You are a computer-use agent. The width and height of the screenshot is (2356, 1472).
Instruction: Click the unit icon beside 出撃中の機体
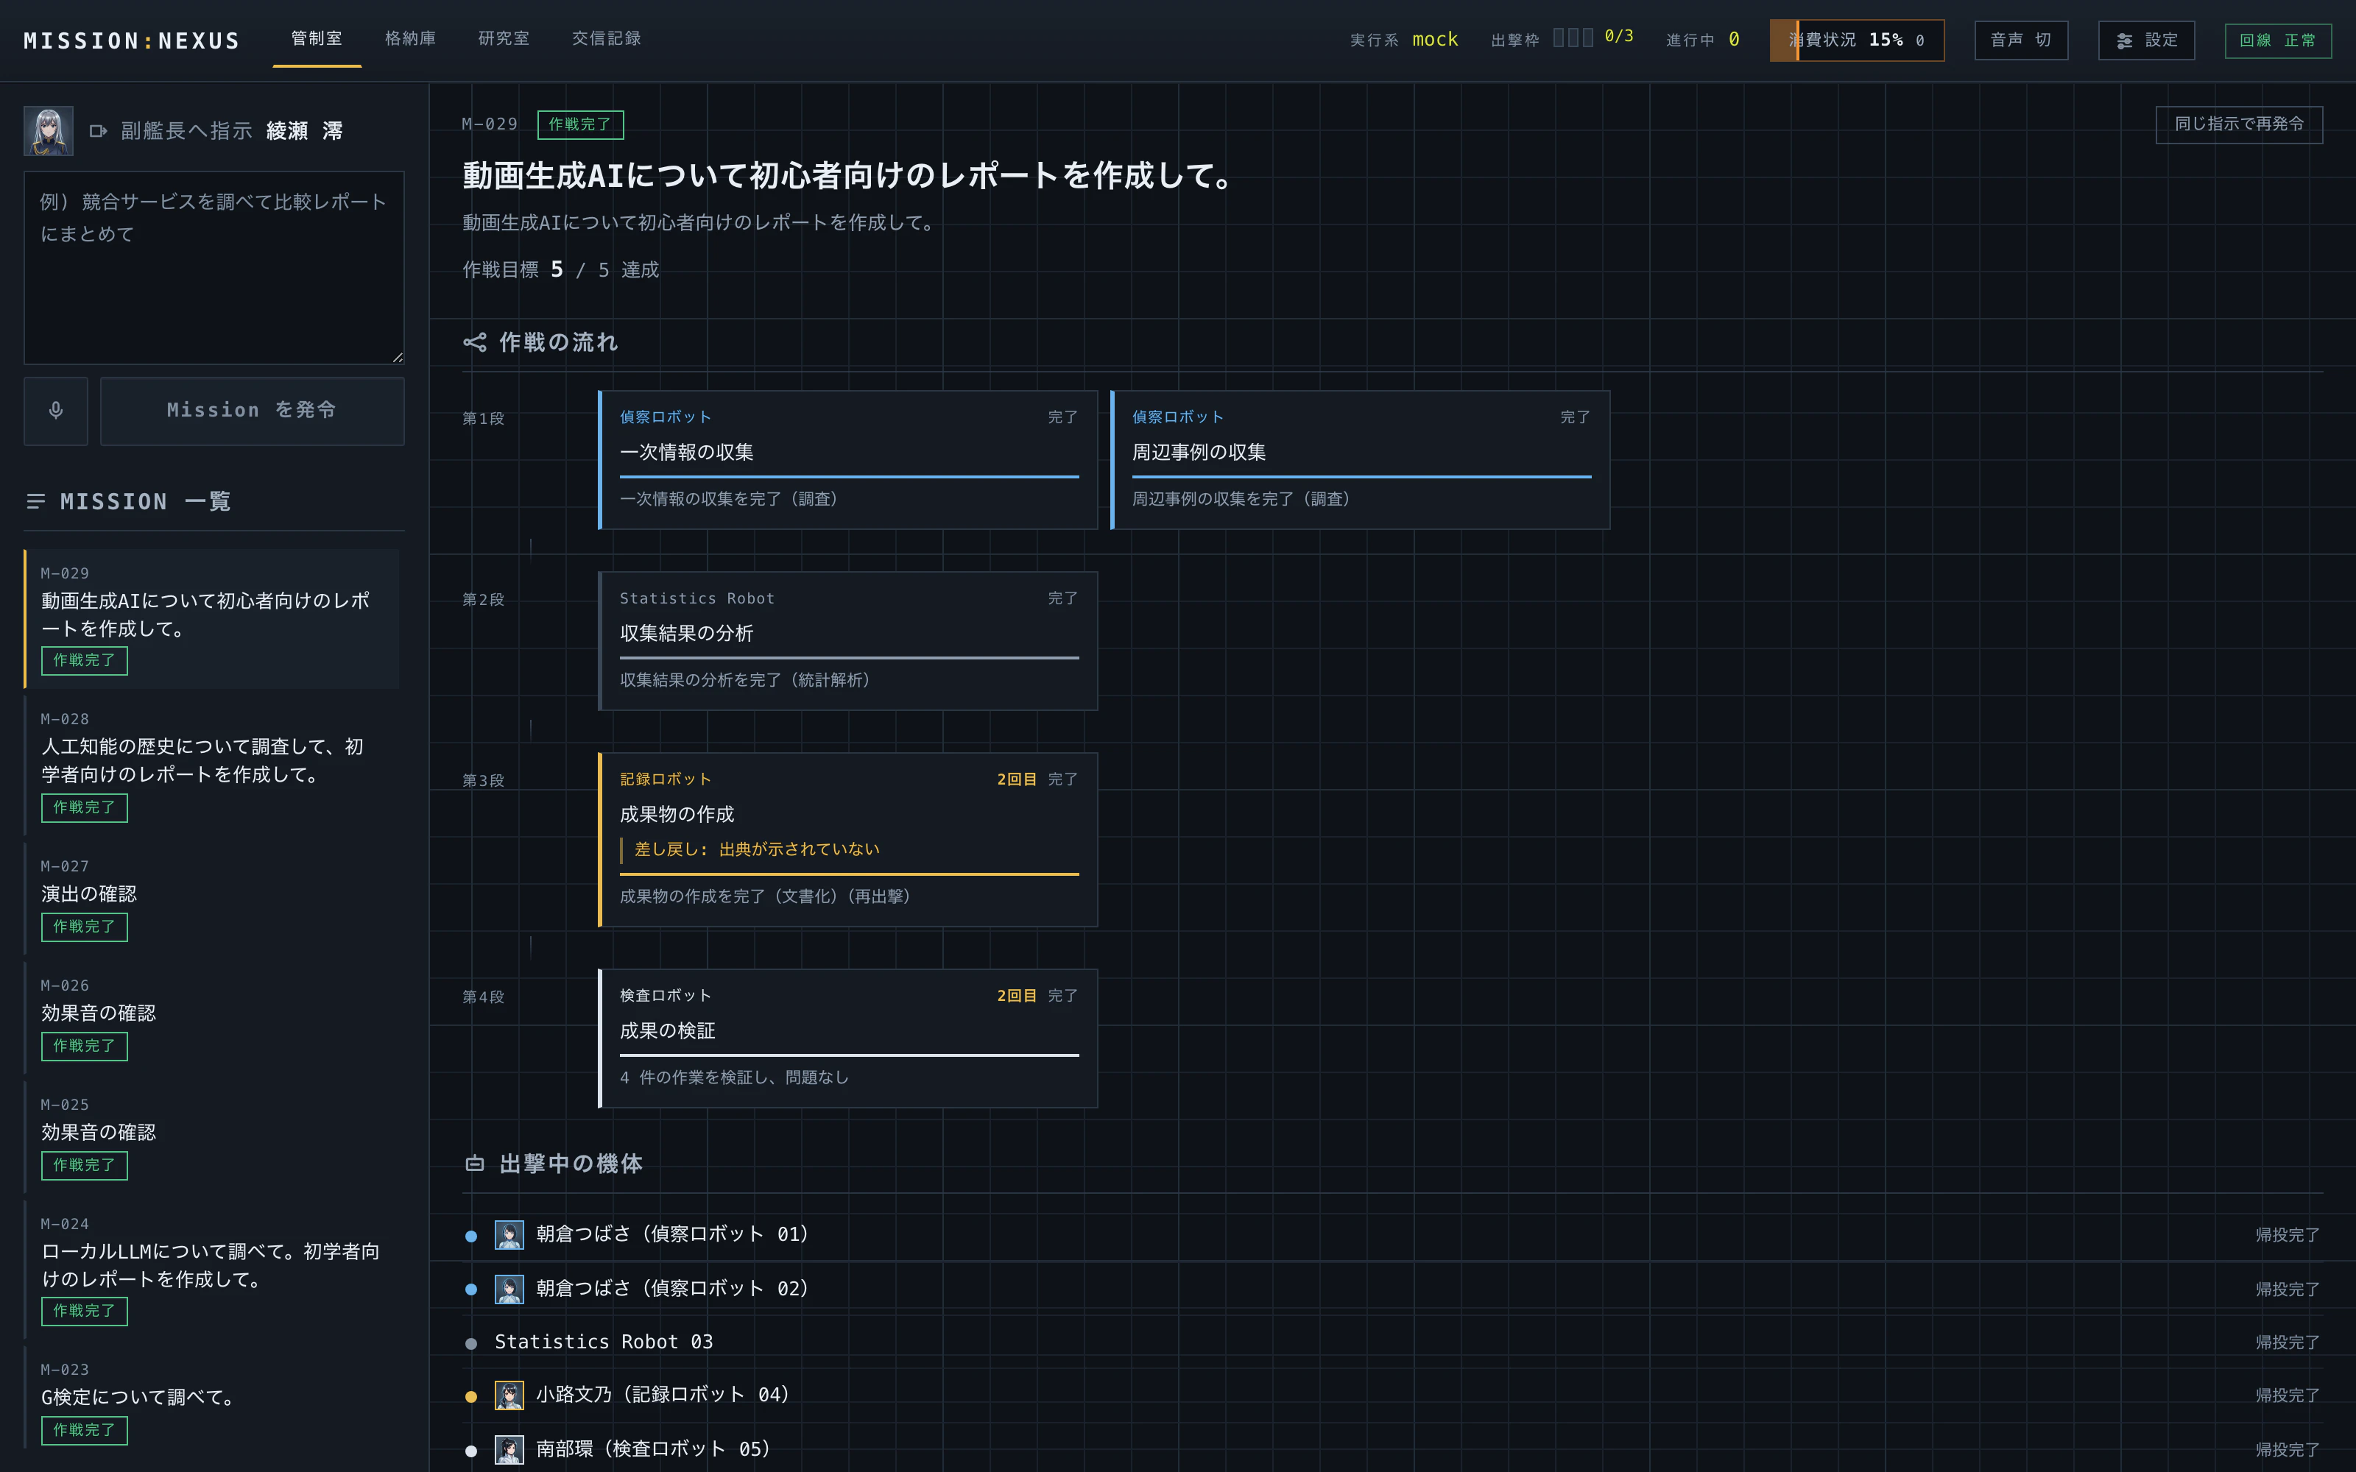click(475, 1164)
